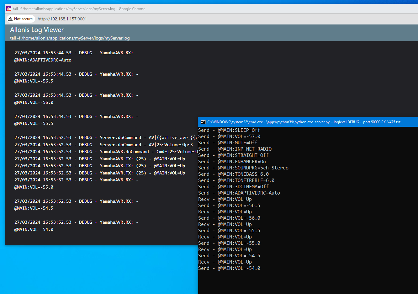
Task: Click Send @MAIN:3DCINEMA=Off in the console
Action: tap(234, 186)
